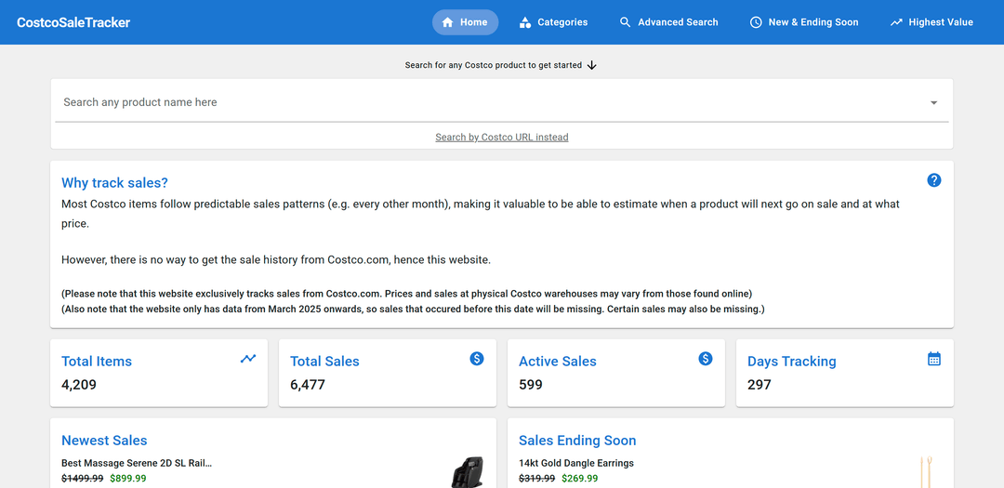Click the Categories shapes icon

point(525,22)
